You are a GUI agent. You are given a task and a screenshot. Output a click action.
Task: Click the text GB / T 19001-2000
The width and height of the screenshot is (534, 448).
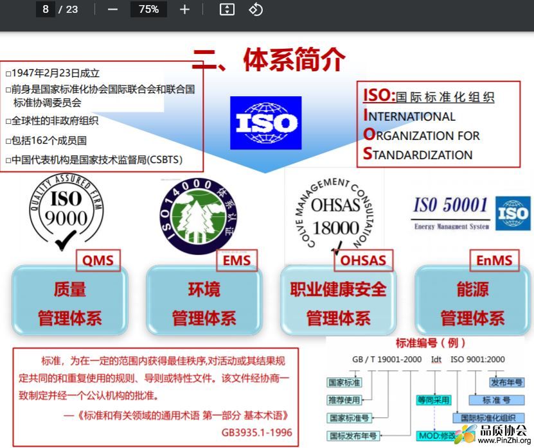click(x=387, y=359)
